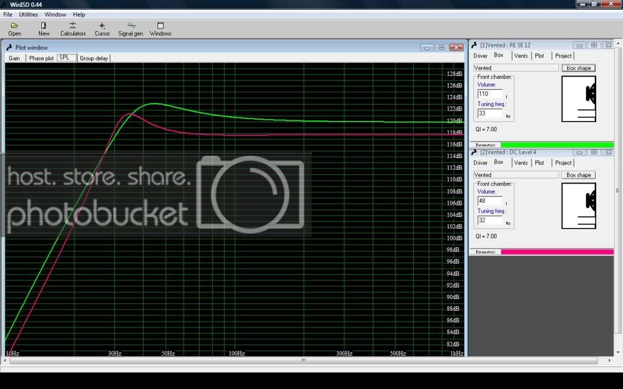
Task: Click the WinISD app title icon
Action: (x=4, y=4)
